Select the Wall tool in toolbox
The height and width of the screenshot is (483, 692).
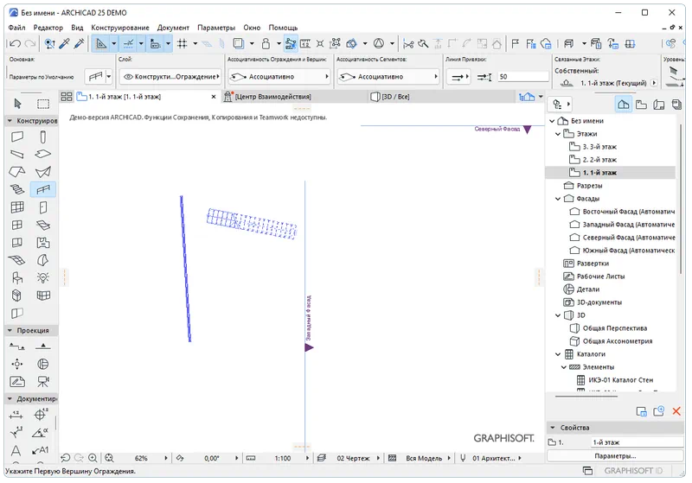click(x=16, y=137)
